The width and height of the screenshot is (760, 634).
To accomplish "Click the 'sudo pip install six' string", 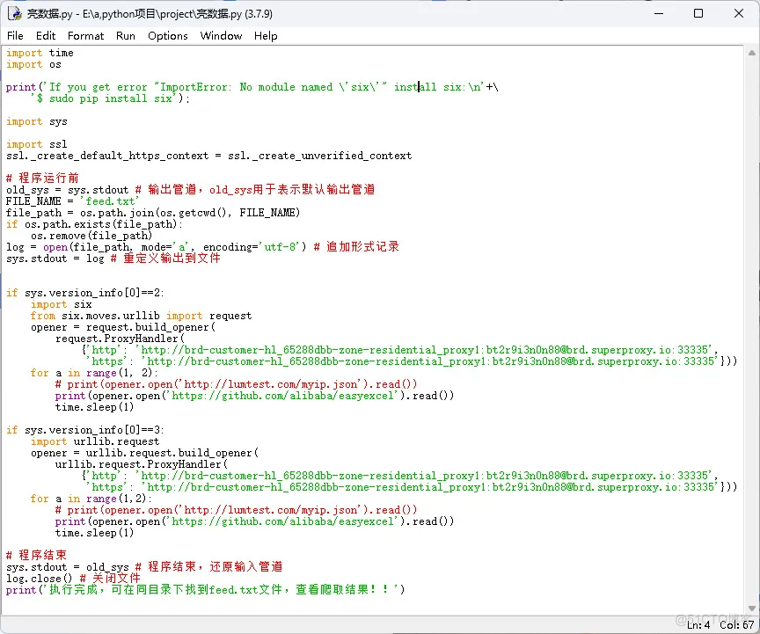I will 106,98.
